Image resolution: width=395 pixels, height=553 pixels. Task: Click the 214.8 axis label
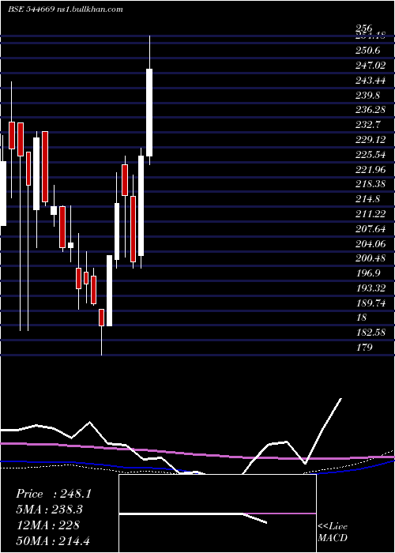click(368, 199)
